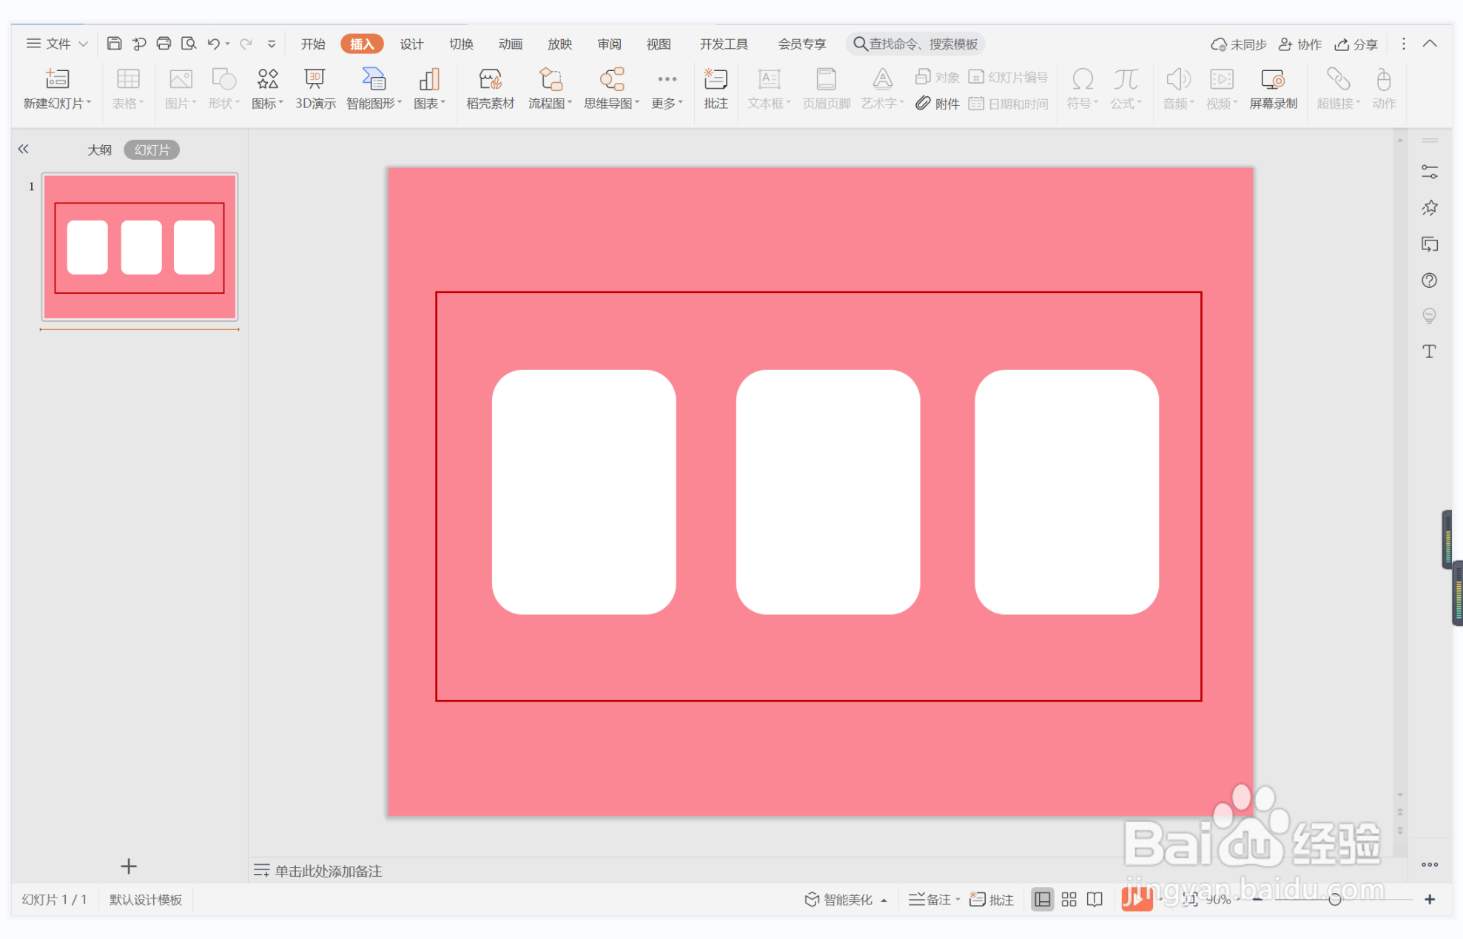The width and height of the screenshot is (1463, 939).
Task: Start 屏幕录制 screen recording
Action: [x=1273, y=89]
